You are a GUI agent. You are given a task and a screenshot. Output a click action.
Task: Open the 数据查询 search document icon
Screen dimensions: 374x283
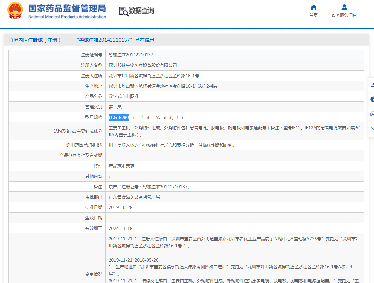tap(123, 11)
